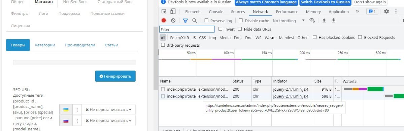Open the issues counter badge
Image resolution: width=404 pixels, height=131 pixels.
[x=372, y=11]
